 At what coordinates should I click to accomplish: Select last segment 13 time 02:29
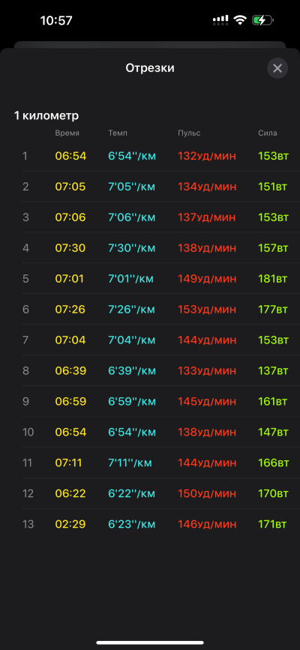click(70, 524)
